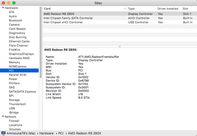This screenshot has width=197, height=136.
Task: Click the sidebar vertical scrollbar
Action: (x=40, y=42)
